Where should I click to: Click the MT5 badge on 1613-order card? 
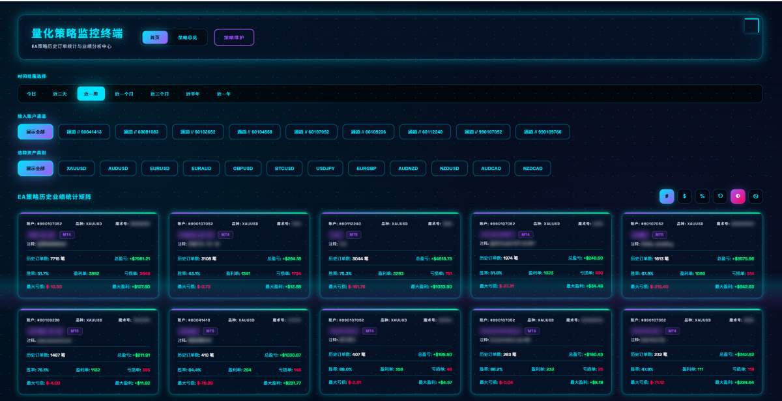pyautogui.click(x=659, y=234)
